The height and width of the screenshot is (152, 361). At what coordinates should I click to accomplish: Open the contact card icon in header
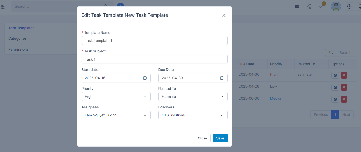coord(297,6)
